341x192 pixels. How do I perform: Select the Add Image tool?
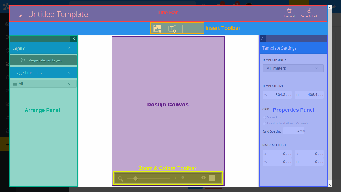[x=157, y=28]
